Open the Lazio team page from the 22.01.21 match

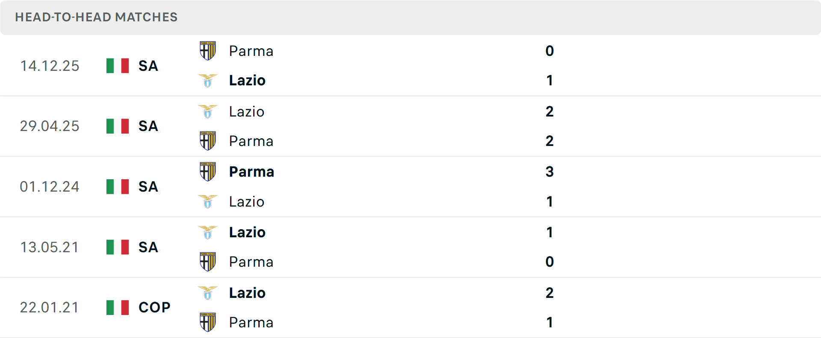[x=247, y=293]
